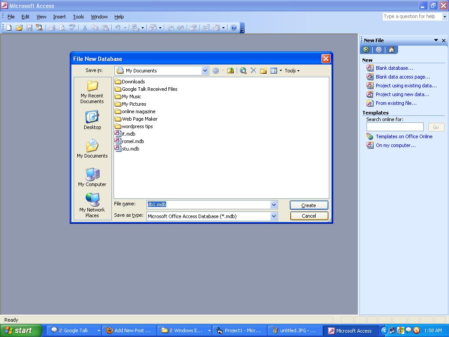Click On my computer templates link

[x=396, y=145]
